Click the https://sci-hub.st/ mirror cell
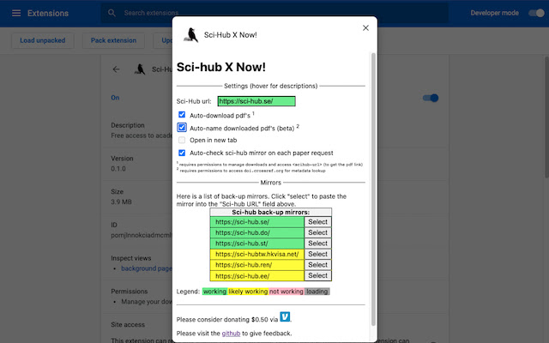Viewport: 549px width, 343px height. tap(257, 244)
